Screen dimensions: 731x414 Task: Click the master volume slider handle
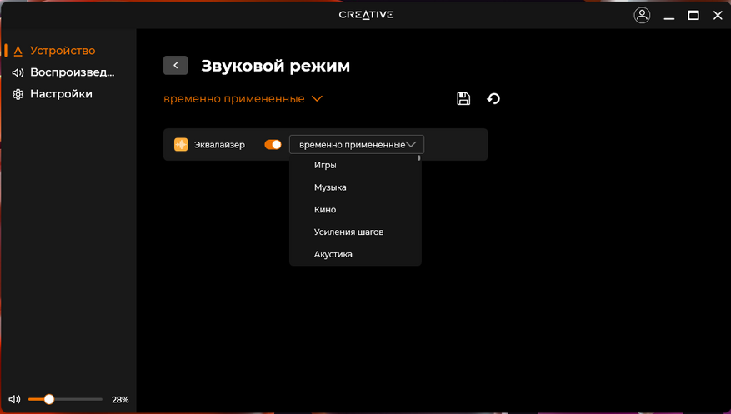coord(49,399)
